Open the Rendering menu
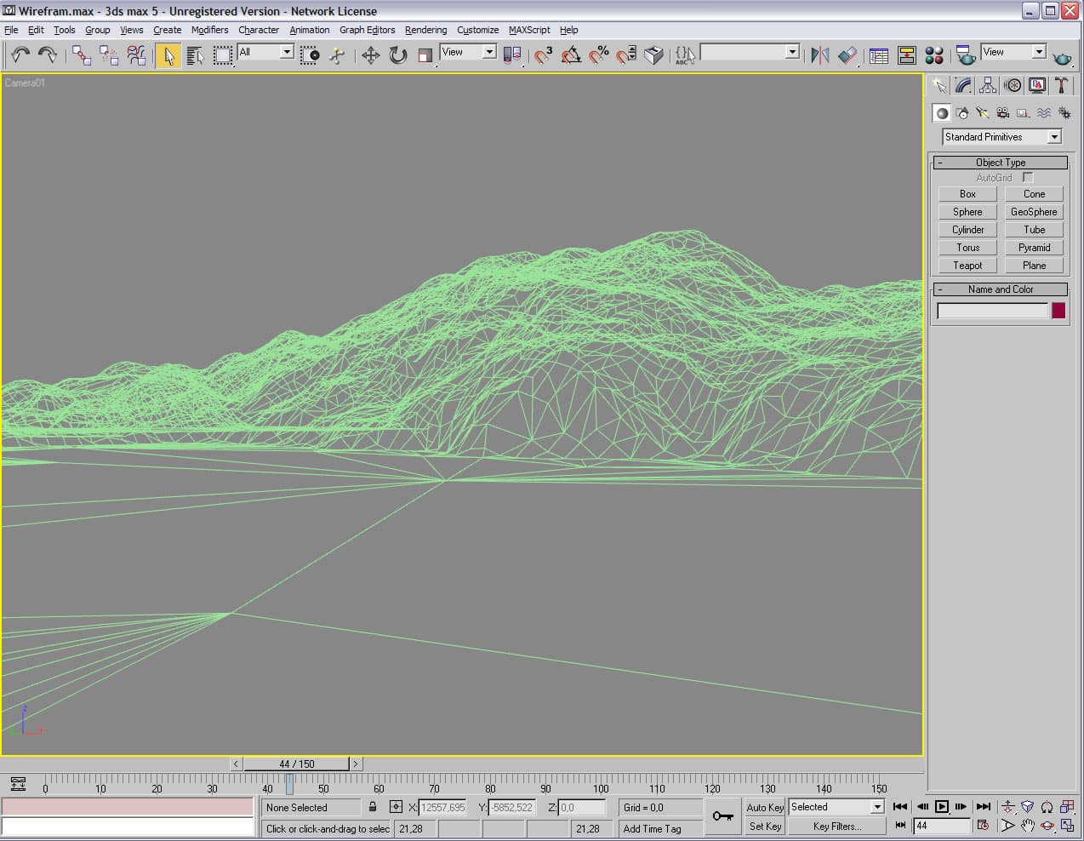The image size is (1084, 841). (x=425, y=30)
